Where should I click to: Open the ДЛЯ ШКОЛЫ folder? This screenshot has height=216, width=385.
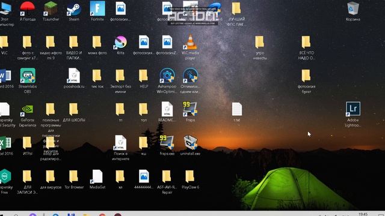click(74, 109)
